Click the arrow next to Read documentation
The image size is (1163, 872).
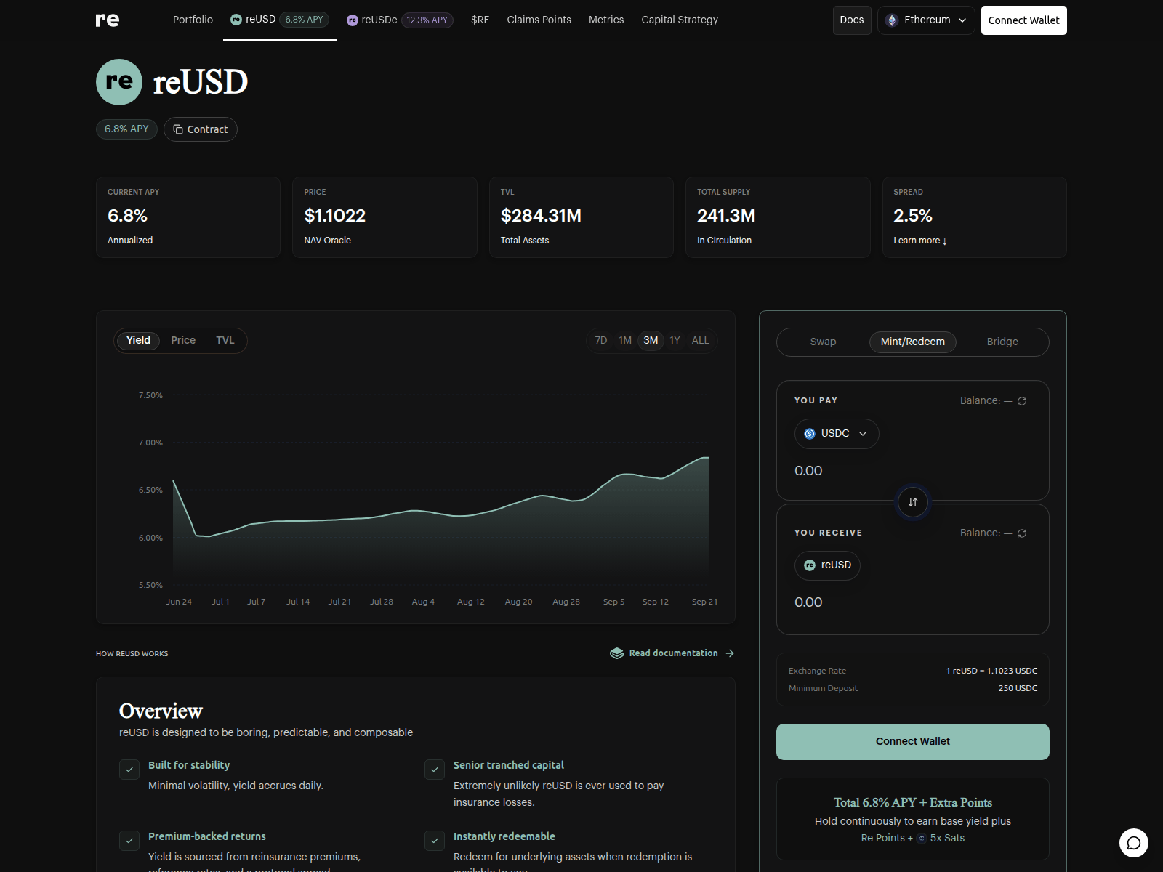(730, 653)
